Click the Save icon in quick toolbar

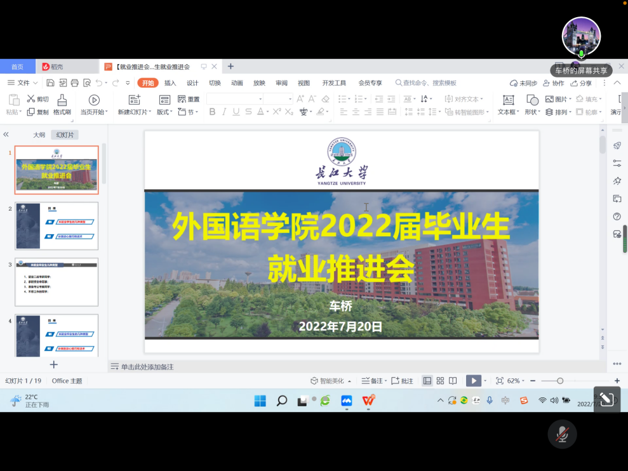pyautogui.click(x=51, y=83)
